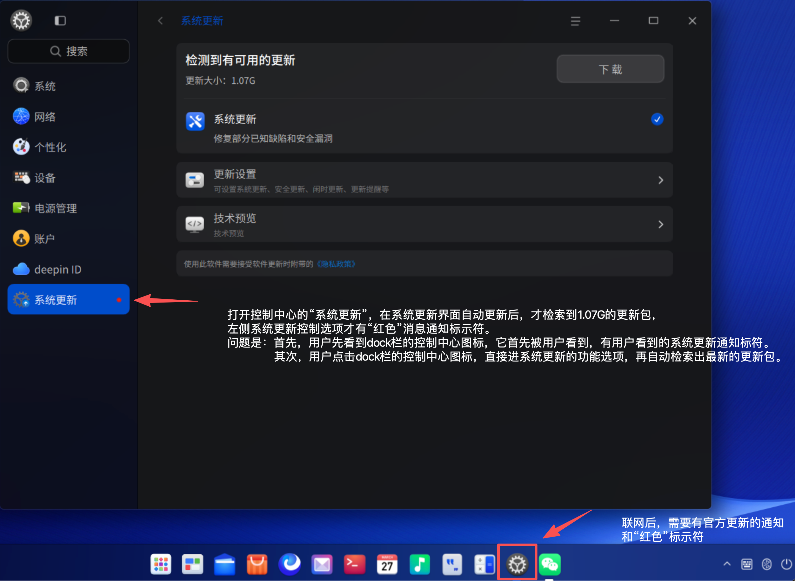Viewport: 795px width, 581px height.
Task: Click the 更新设置 toggle icon
Action: 195,180
